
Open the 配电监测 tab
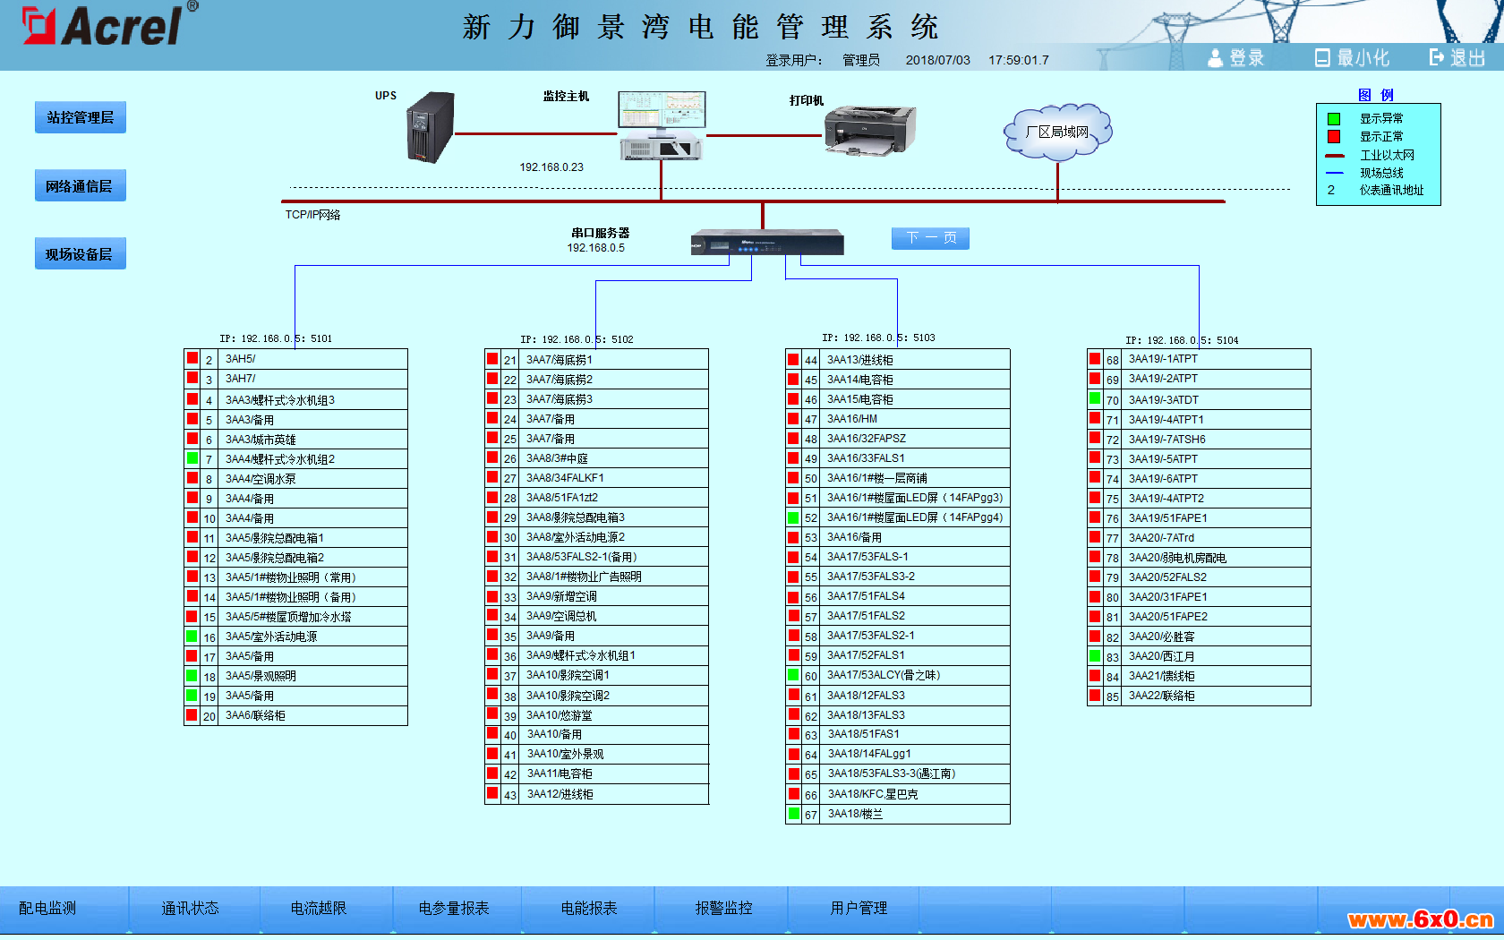[47, 909]
